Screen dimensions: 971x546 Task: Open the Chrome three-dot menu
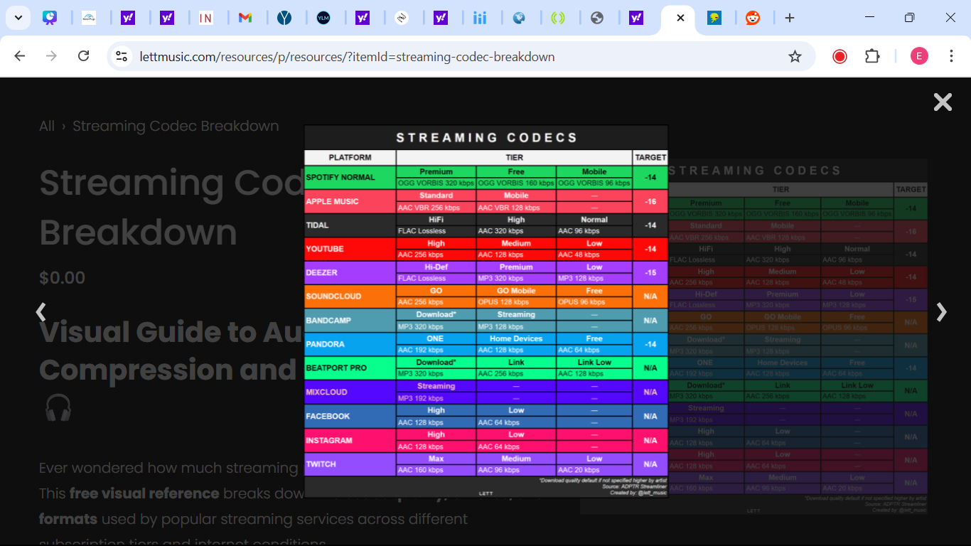951,56
